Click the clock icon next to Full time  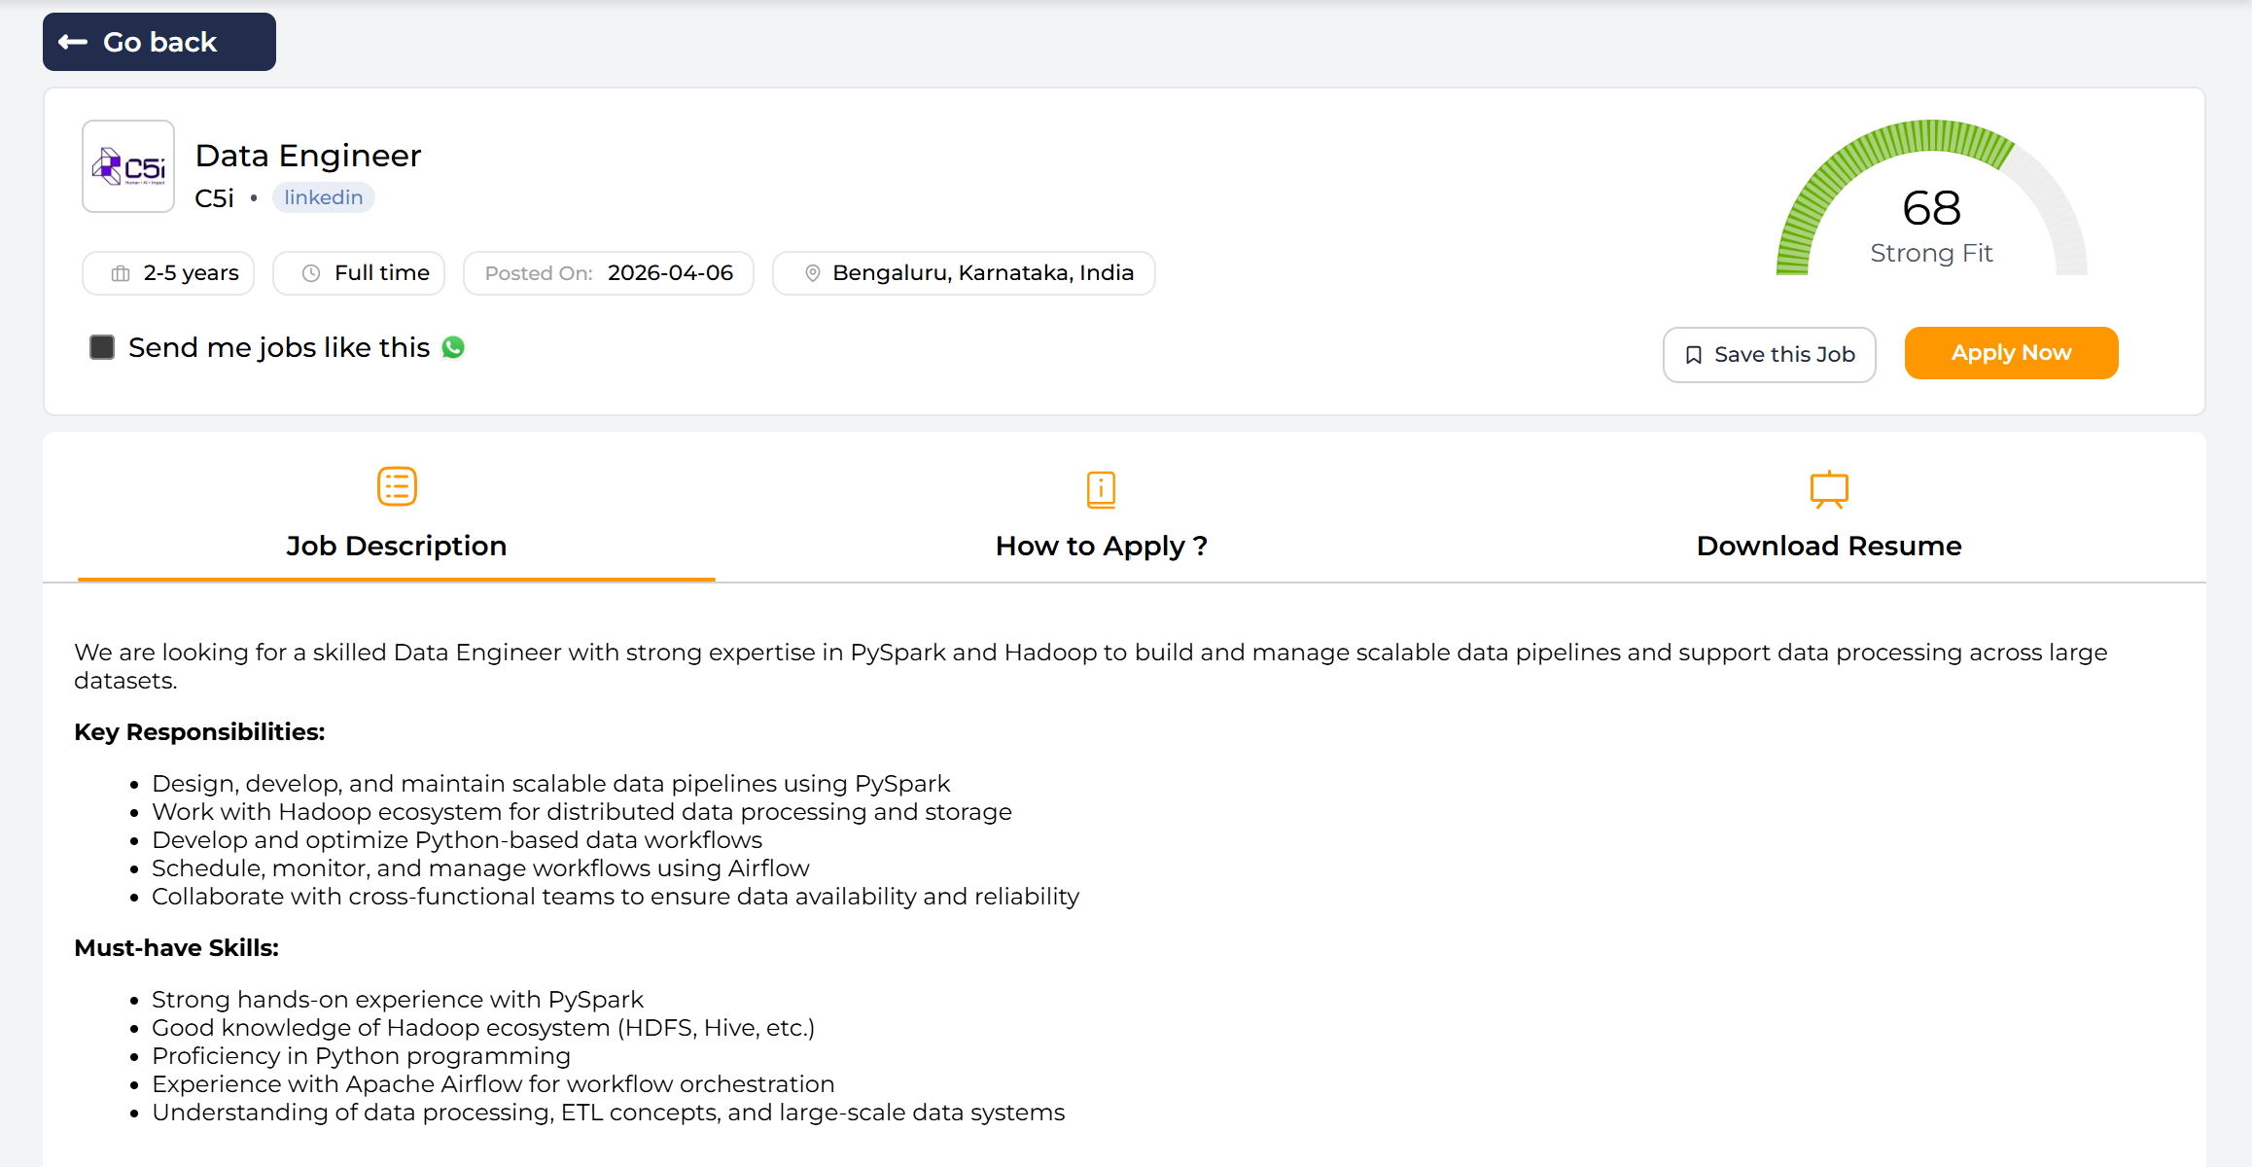(311, 273)
